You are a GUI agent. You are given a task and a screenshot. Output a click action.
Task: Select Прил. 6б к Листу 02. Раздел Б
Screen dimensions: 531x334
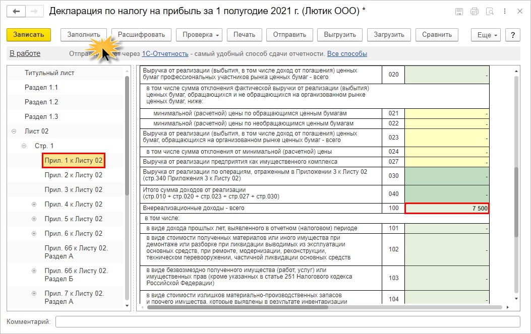[76, 275]
